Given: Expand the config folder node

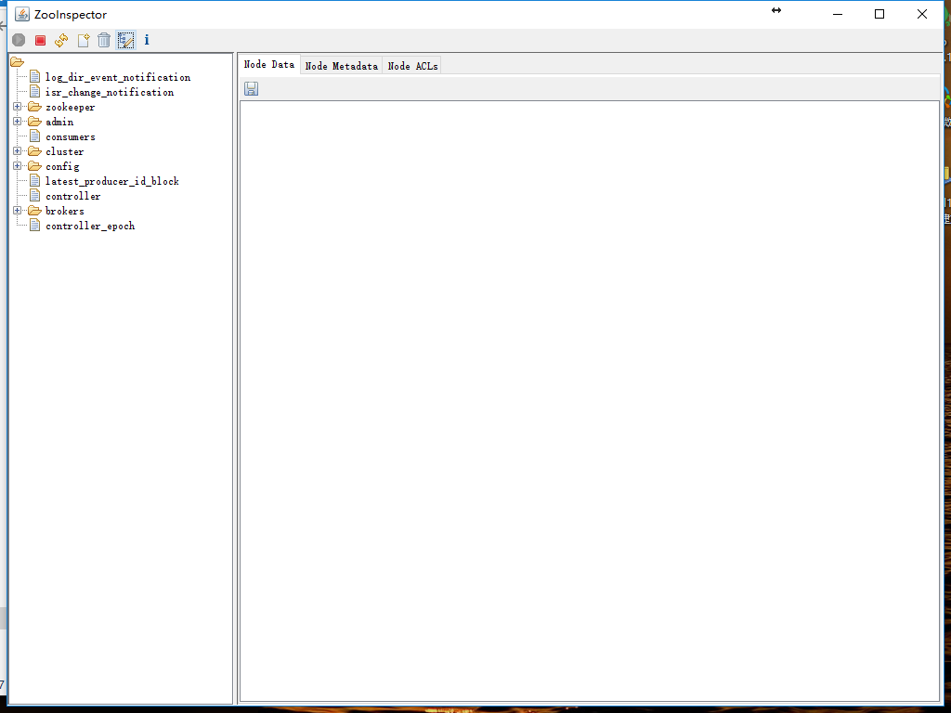Looking at the screenshot, I should click(17, 166).
